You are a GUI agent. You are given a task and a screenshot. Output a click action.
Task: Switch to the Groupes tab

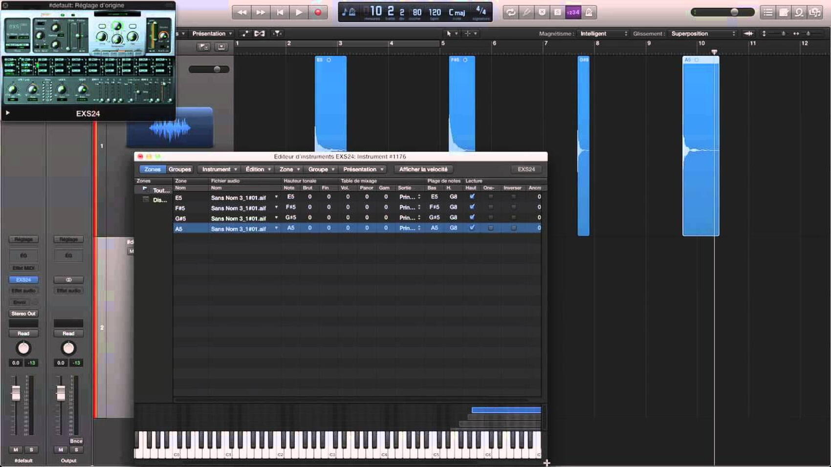pos(179,170)
